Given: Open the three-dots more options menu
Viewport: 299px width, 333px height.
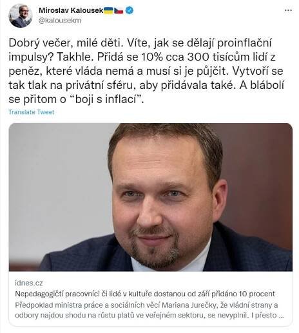Looking at the screenshot, I should pyautogui.click(x=288, y=10).
